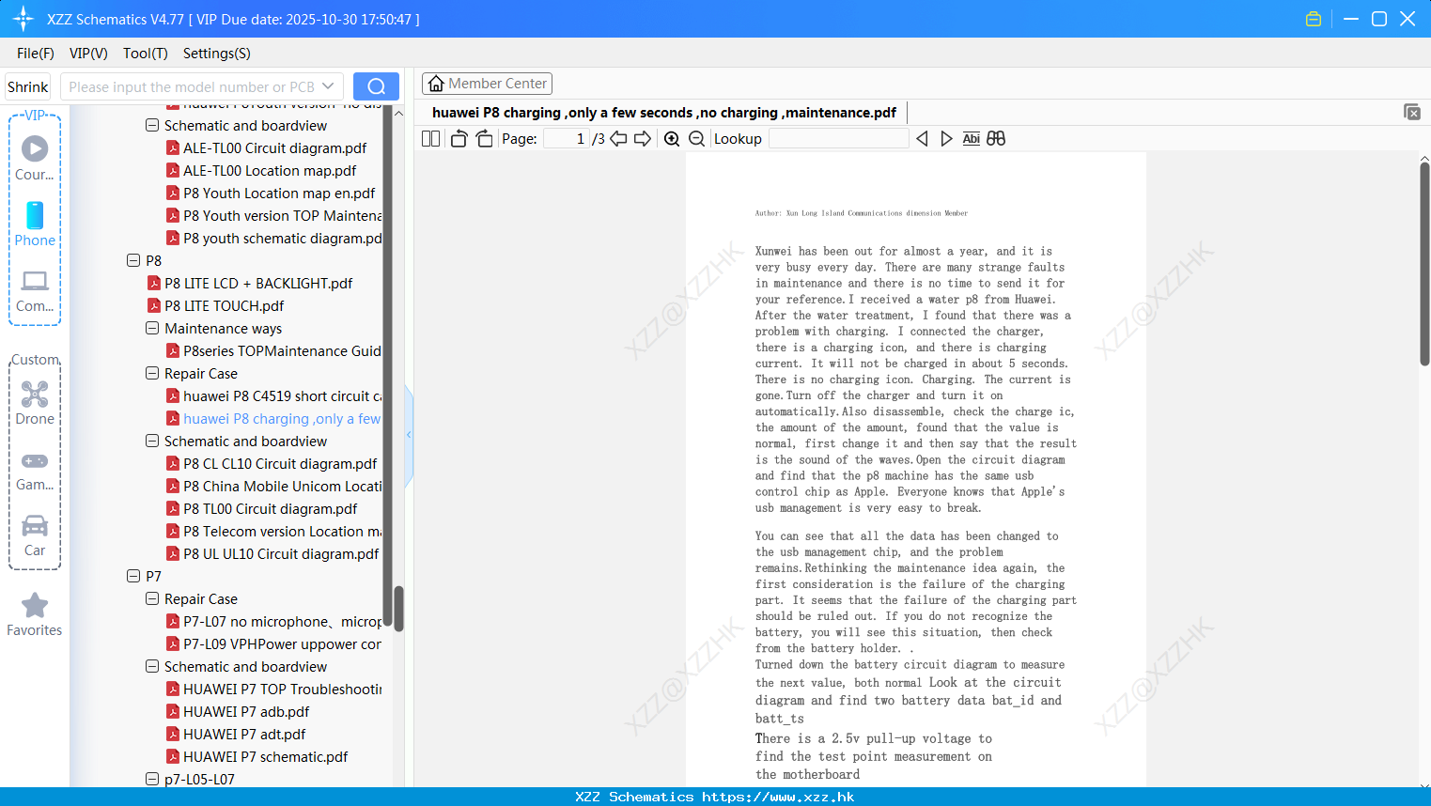1431x806 pixels.
Task: Zoom out of the PDF
Action: [x=697, y=139]
